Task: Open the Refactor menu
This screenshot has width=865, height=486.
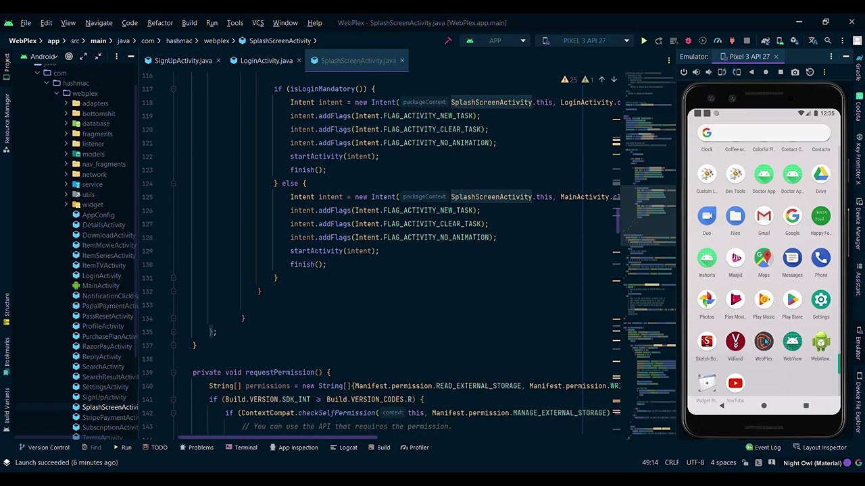Action: click(160, 23)
